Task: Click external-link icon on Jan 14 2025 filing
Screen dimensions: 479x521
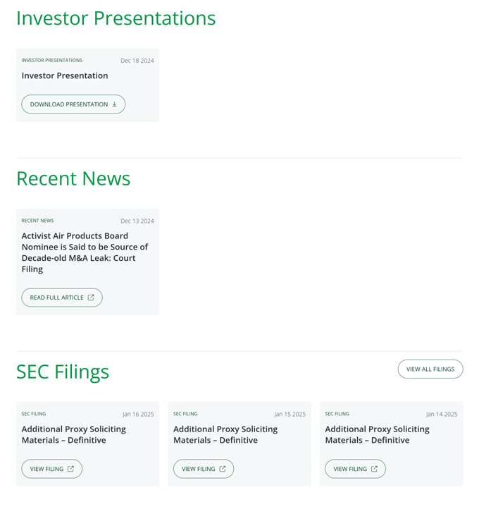Action: click(x=374, y=469)
